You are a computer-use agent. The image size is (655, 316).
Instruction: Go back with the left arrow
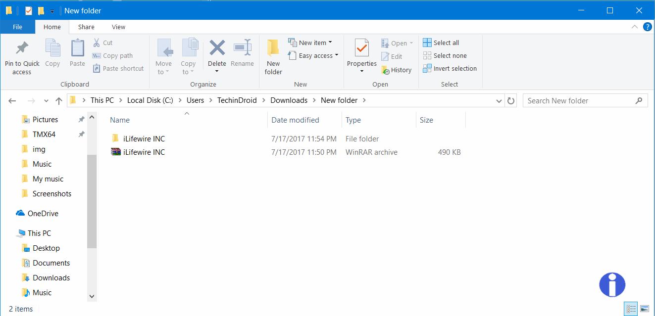pyautogui.click(x=12, y=100)
